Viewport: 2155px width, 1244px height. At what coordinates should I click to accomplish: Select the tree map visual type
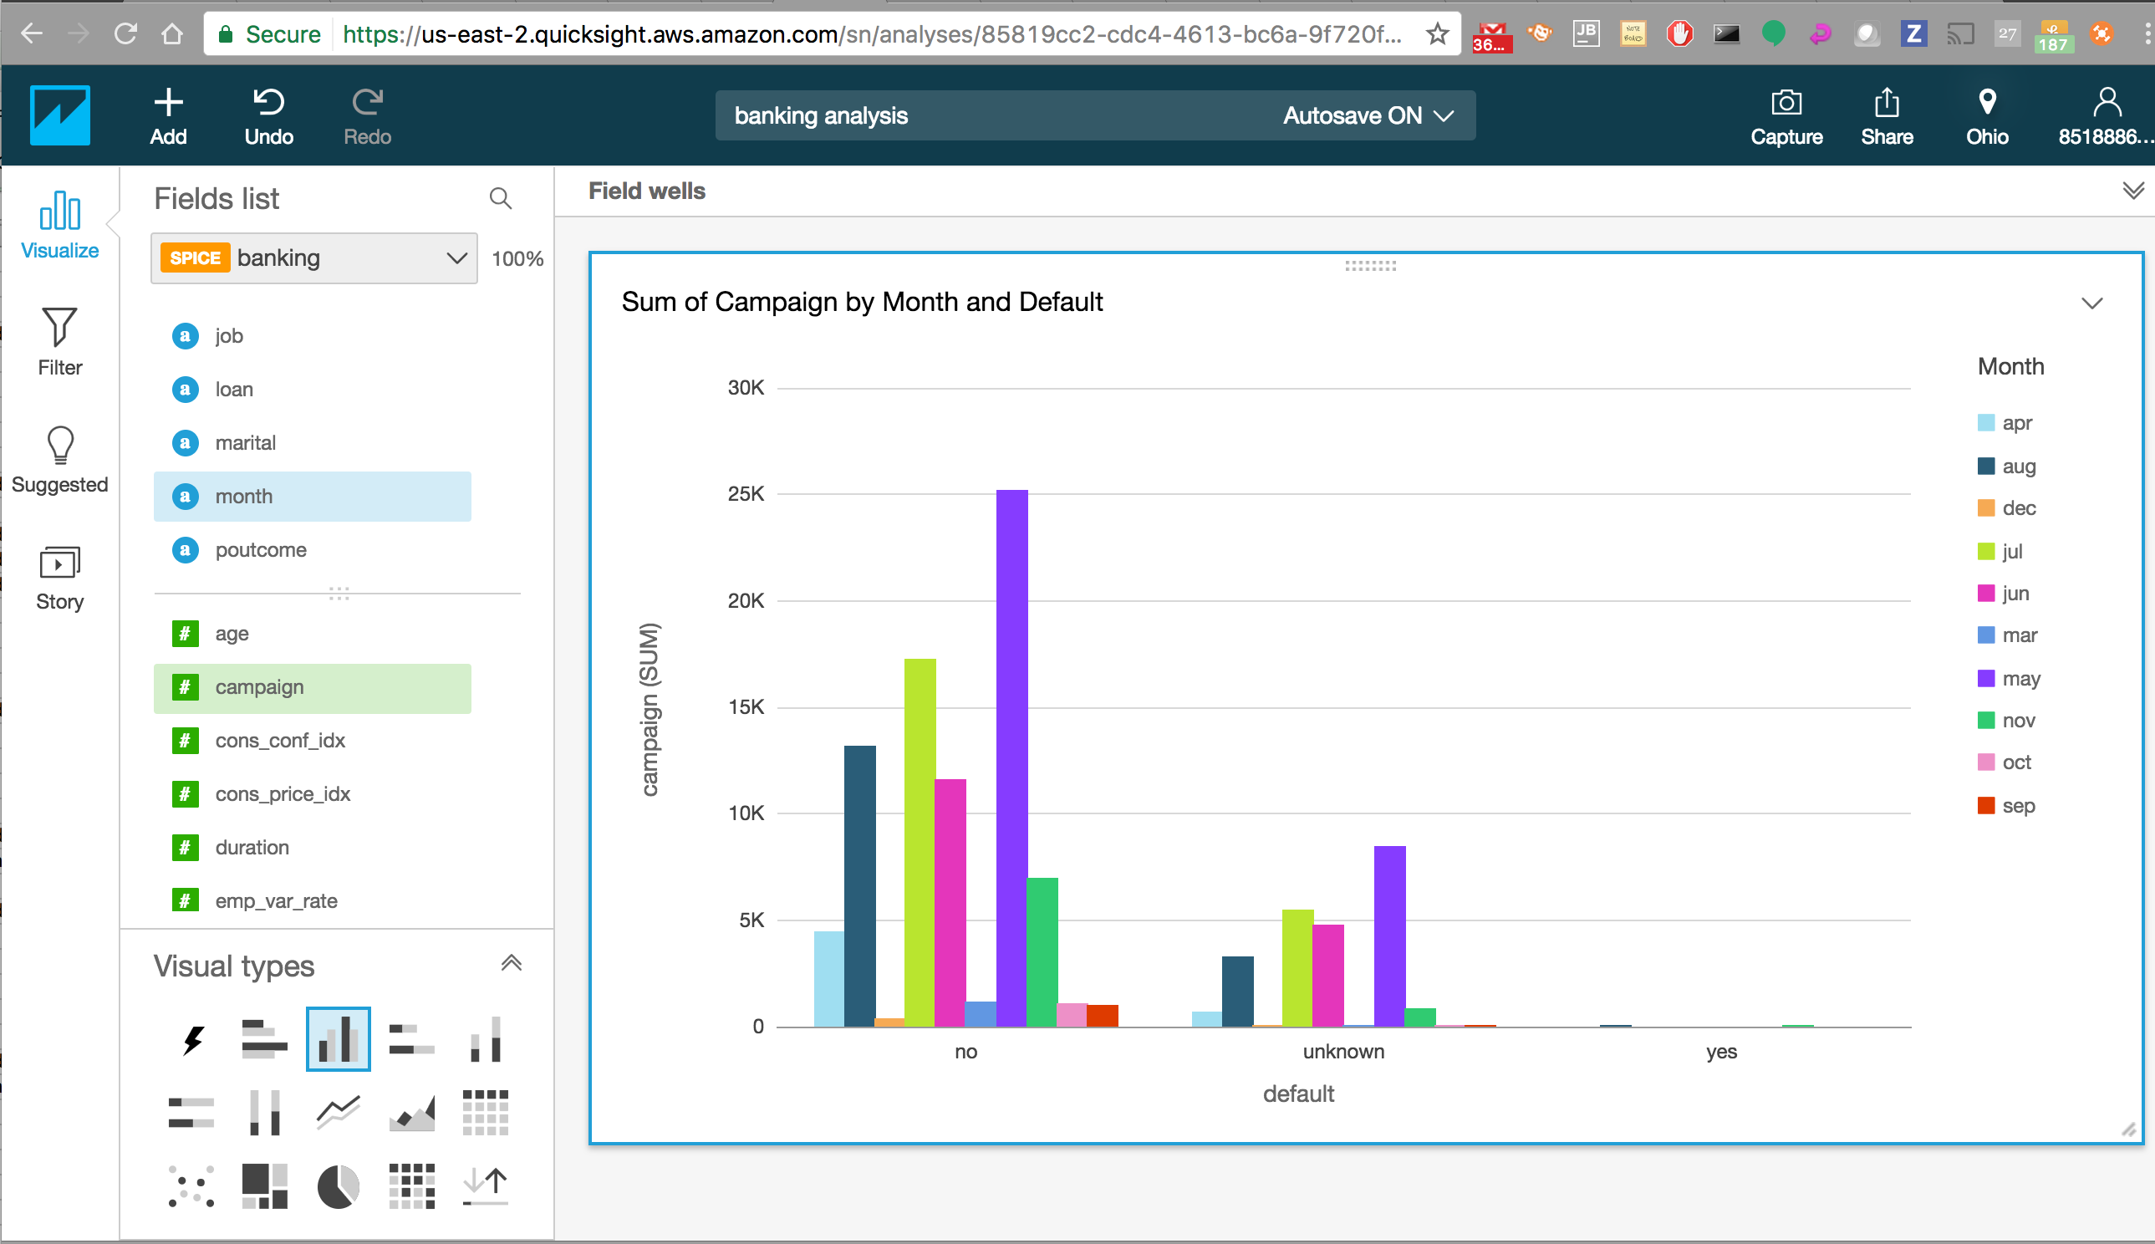[x=265, y=1186]
